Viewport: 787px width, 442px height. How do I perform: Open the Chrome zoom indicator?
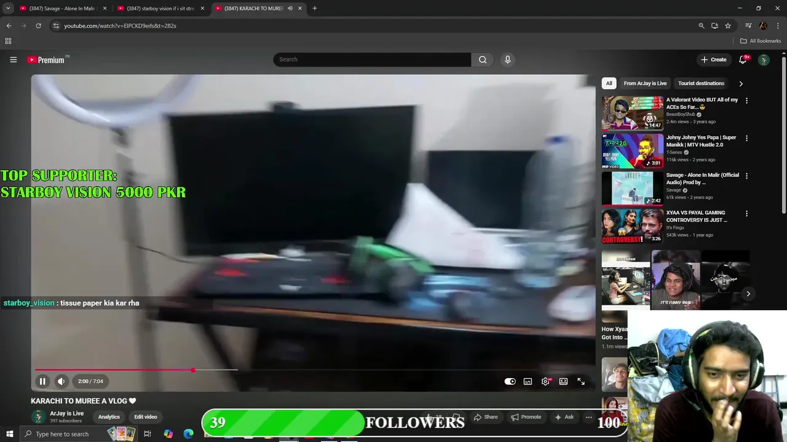701,26
